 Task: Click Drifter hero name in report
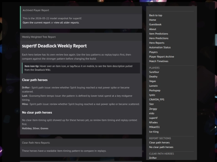click(x=26, y=88)
